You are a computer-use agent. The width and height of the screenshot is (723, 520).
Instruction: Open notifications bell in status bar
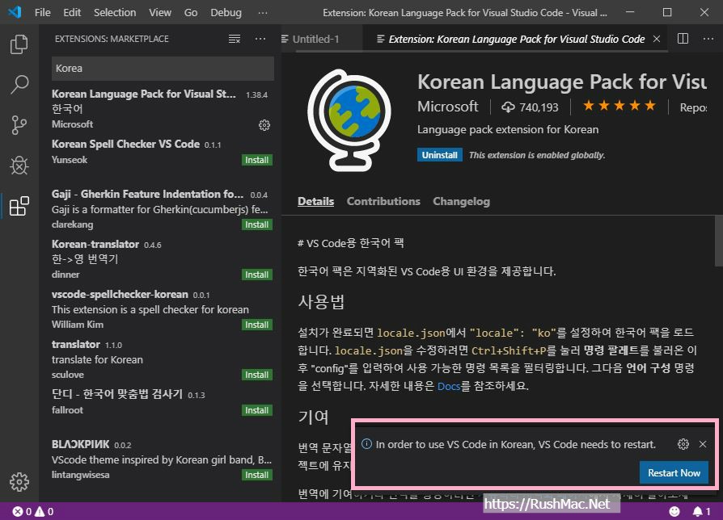(x=701, y=511)
